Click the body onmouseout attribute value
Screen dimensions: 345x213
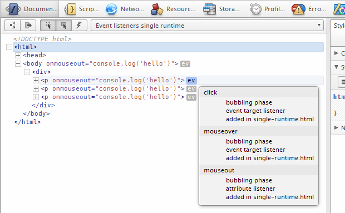[131, 63]
